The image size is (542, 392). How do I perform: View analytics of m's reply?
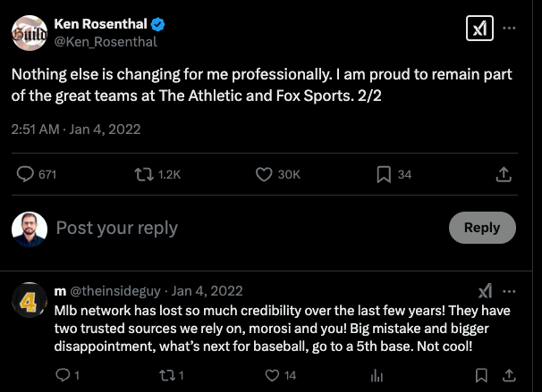[x=376, y=375]
